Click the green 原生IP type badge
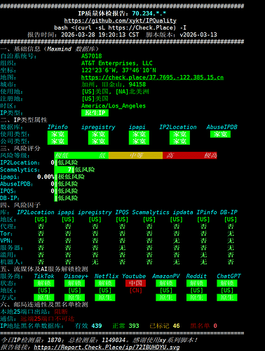The width and height of the screenshot is (265, 351). tap(95, 113)
